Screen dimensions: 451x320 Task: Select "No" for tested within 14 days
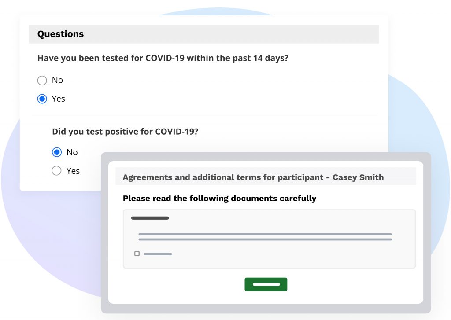click(42, 80)
